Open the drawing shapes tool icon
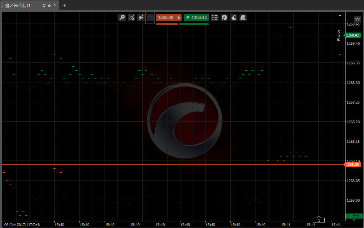Screen dimensions: 364x228 [243, 18]
